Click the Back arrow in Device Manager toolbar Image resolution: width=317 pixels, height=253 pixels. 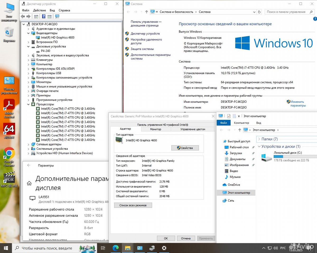(x=23, y=16)
